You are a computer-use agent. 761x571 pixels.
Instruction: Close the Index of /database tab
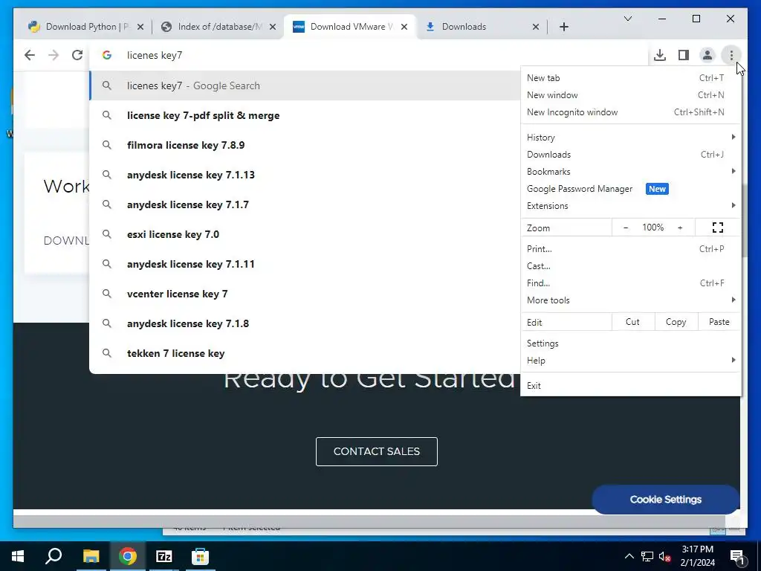click(x=273, y=27)
